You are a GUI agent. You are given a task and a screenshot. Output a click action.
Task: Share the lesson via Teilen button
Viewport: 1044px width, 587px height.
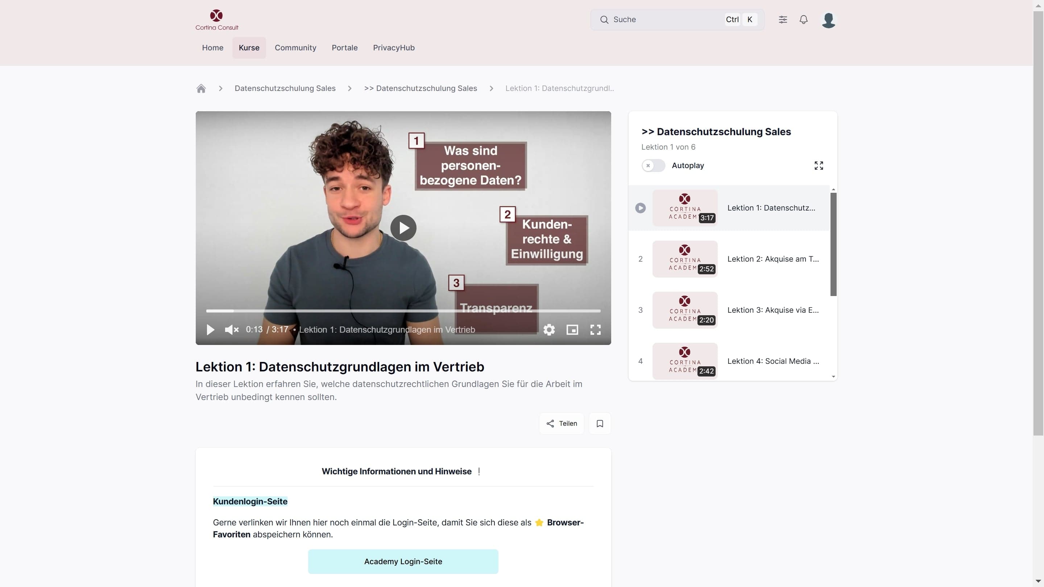click(561, 423)
